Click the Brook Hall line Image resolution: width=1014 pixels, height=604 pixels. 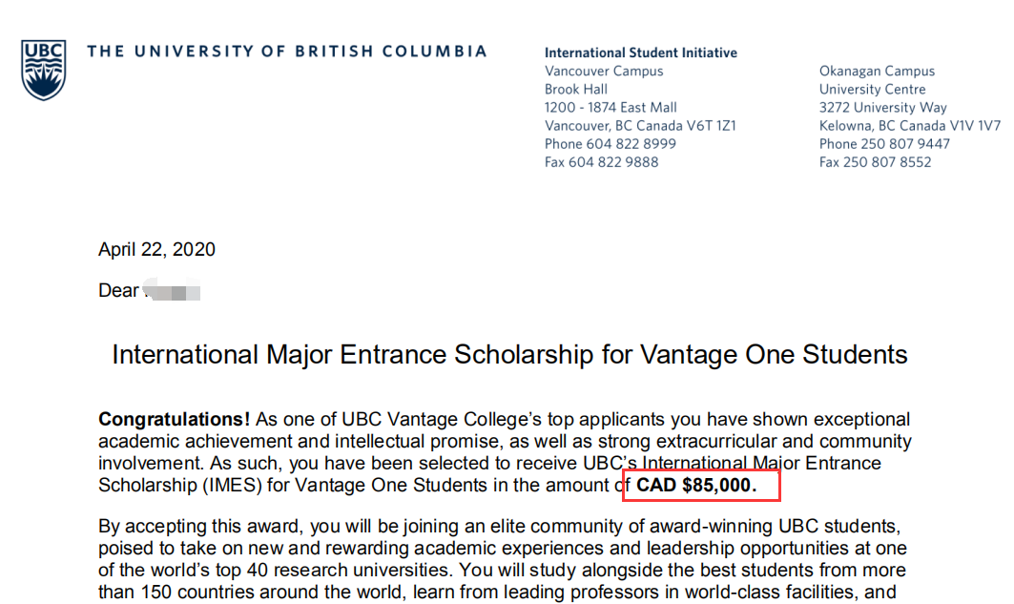click(575, 90)
